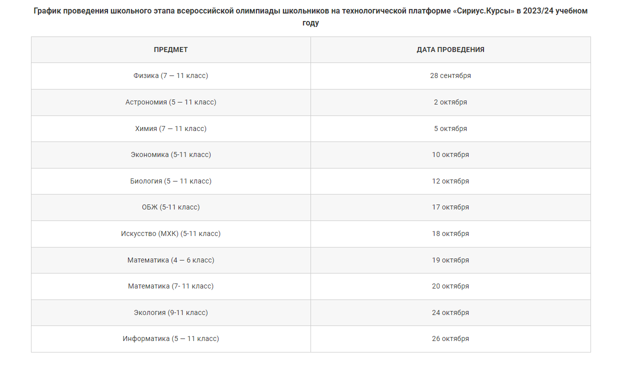The width and height of the screenshot is (620, 365).
Task: Click the ПРЕДМЕТ column header
Action: pyautogui.click(x=171, y=49)
